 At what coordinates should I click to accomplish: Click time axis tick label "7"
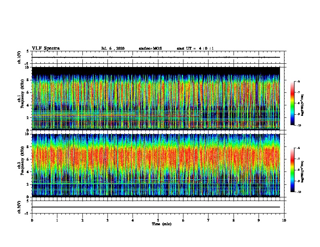208,220
